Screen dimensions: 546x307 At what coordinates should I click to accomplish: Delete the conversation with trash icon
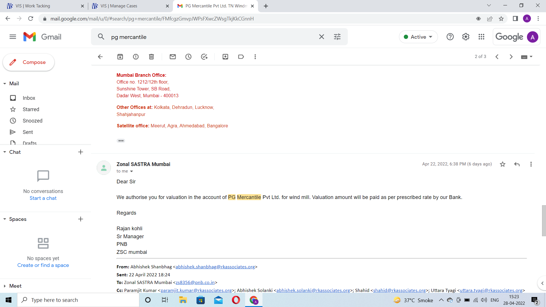tap(151, 57)
